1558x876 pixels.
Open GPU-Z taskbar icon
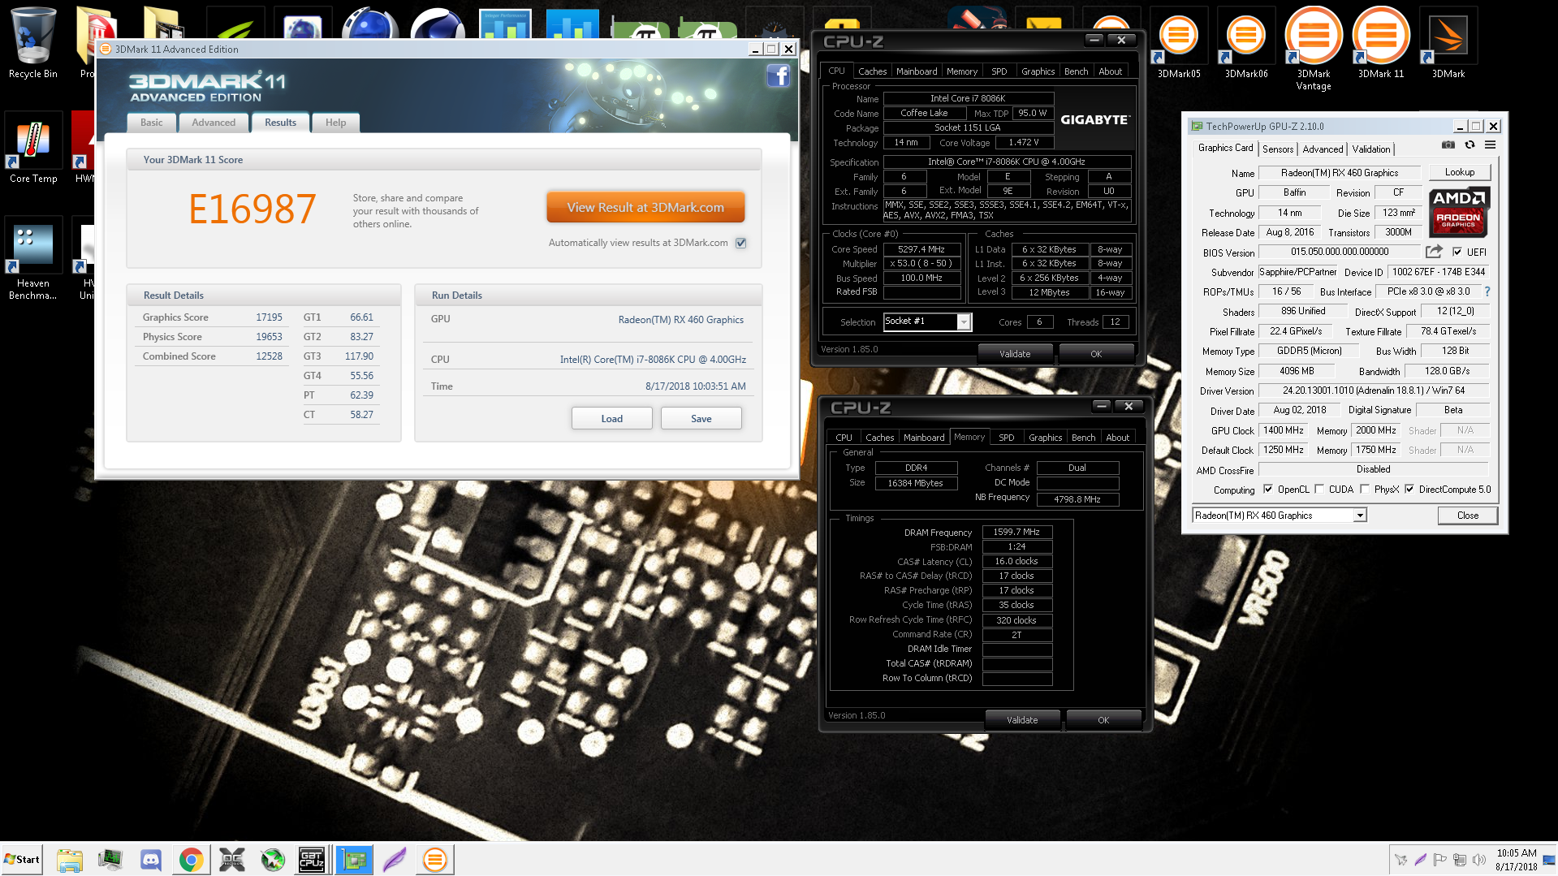tap(354, 859)
